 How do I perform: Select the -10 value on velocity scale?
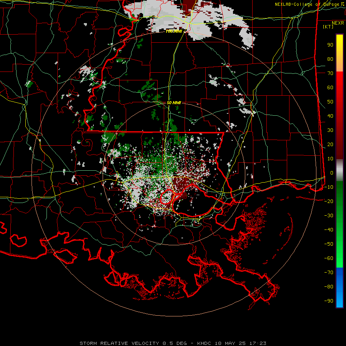[x=329, y=187]
